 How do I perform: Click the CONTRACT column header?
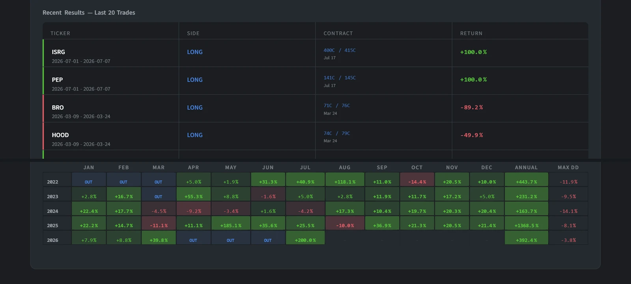[338, 33]
